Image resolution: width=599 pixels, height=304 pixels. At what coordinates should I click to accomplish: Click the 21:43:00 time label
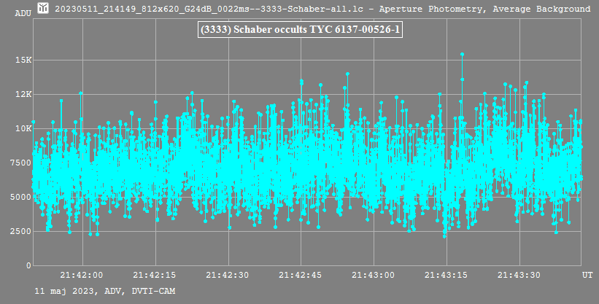374,275
